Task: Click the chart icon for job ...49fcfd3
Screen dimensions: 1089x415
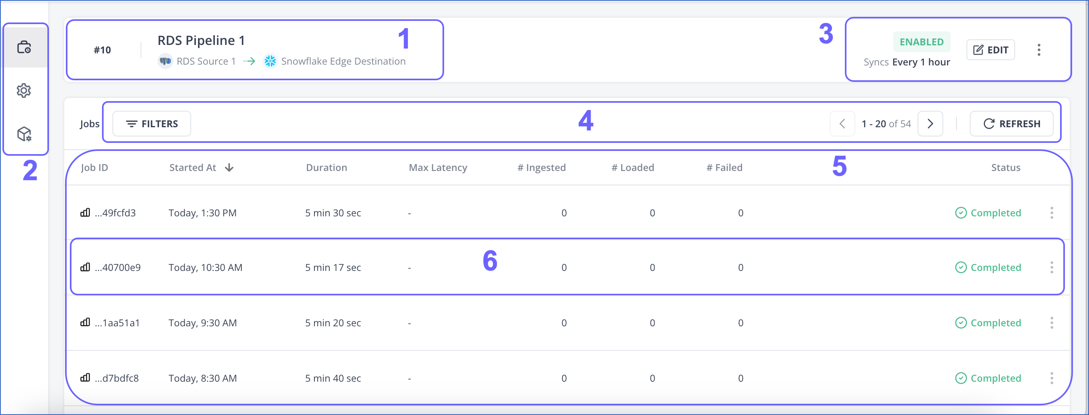Action: click(85, 213)
